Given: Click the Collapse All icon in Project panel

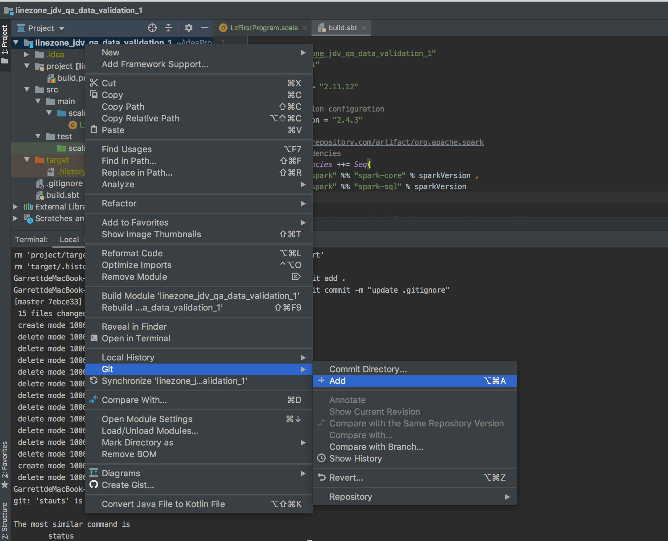Looking at the screenshot, I should pos(168,28).
